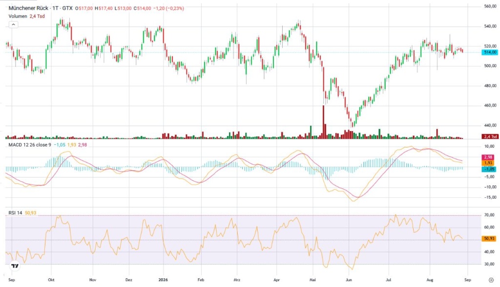Open chart settings via the gear icon
This screenshot has width=500, height=287.
(x=491, y=280)
